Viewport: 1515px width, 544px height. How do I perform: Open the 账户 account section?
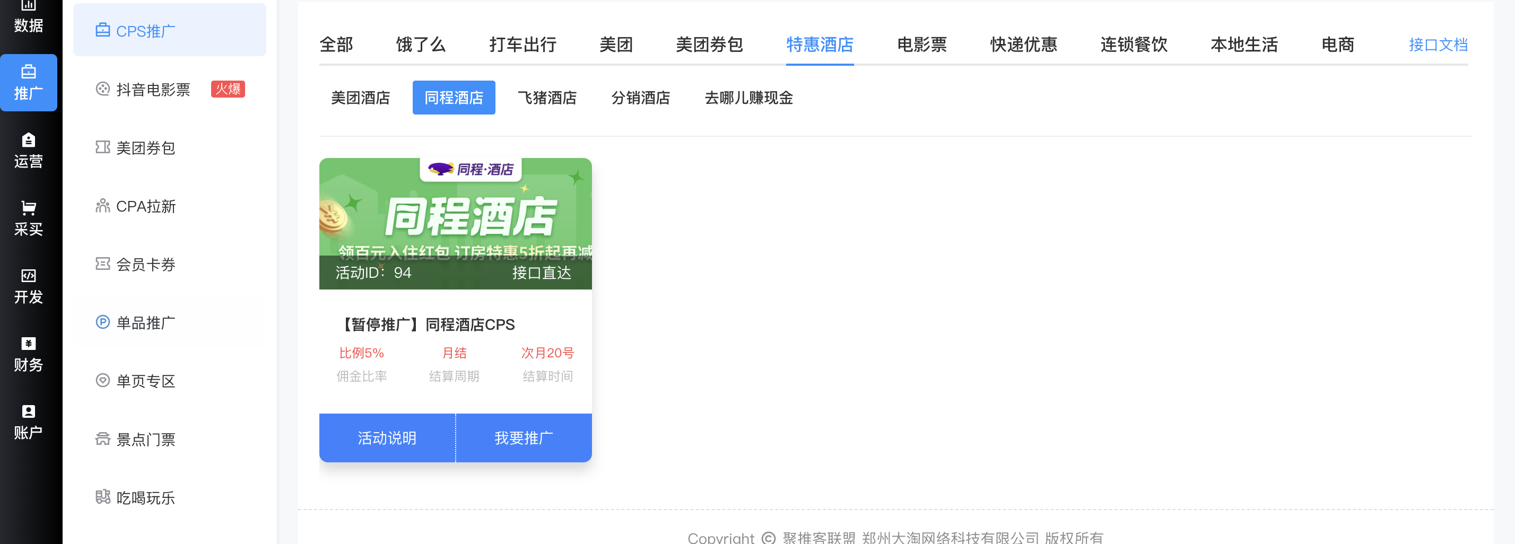pos(28,422)
